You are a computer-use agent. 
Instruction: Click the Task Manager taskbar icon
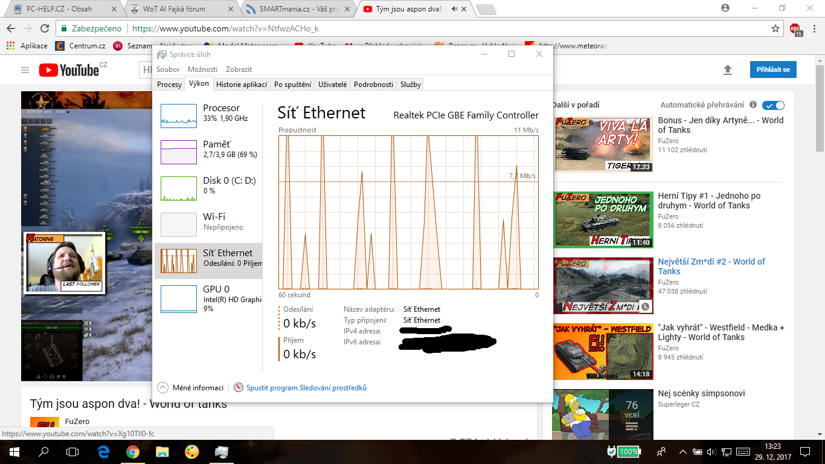pos(221,451)
